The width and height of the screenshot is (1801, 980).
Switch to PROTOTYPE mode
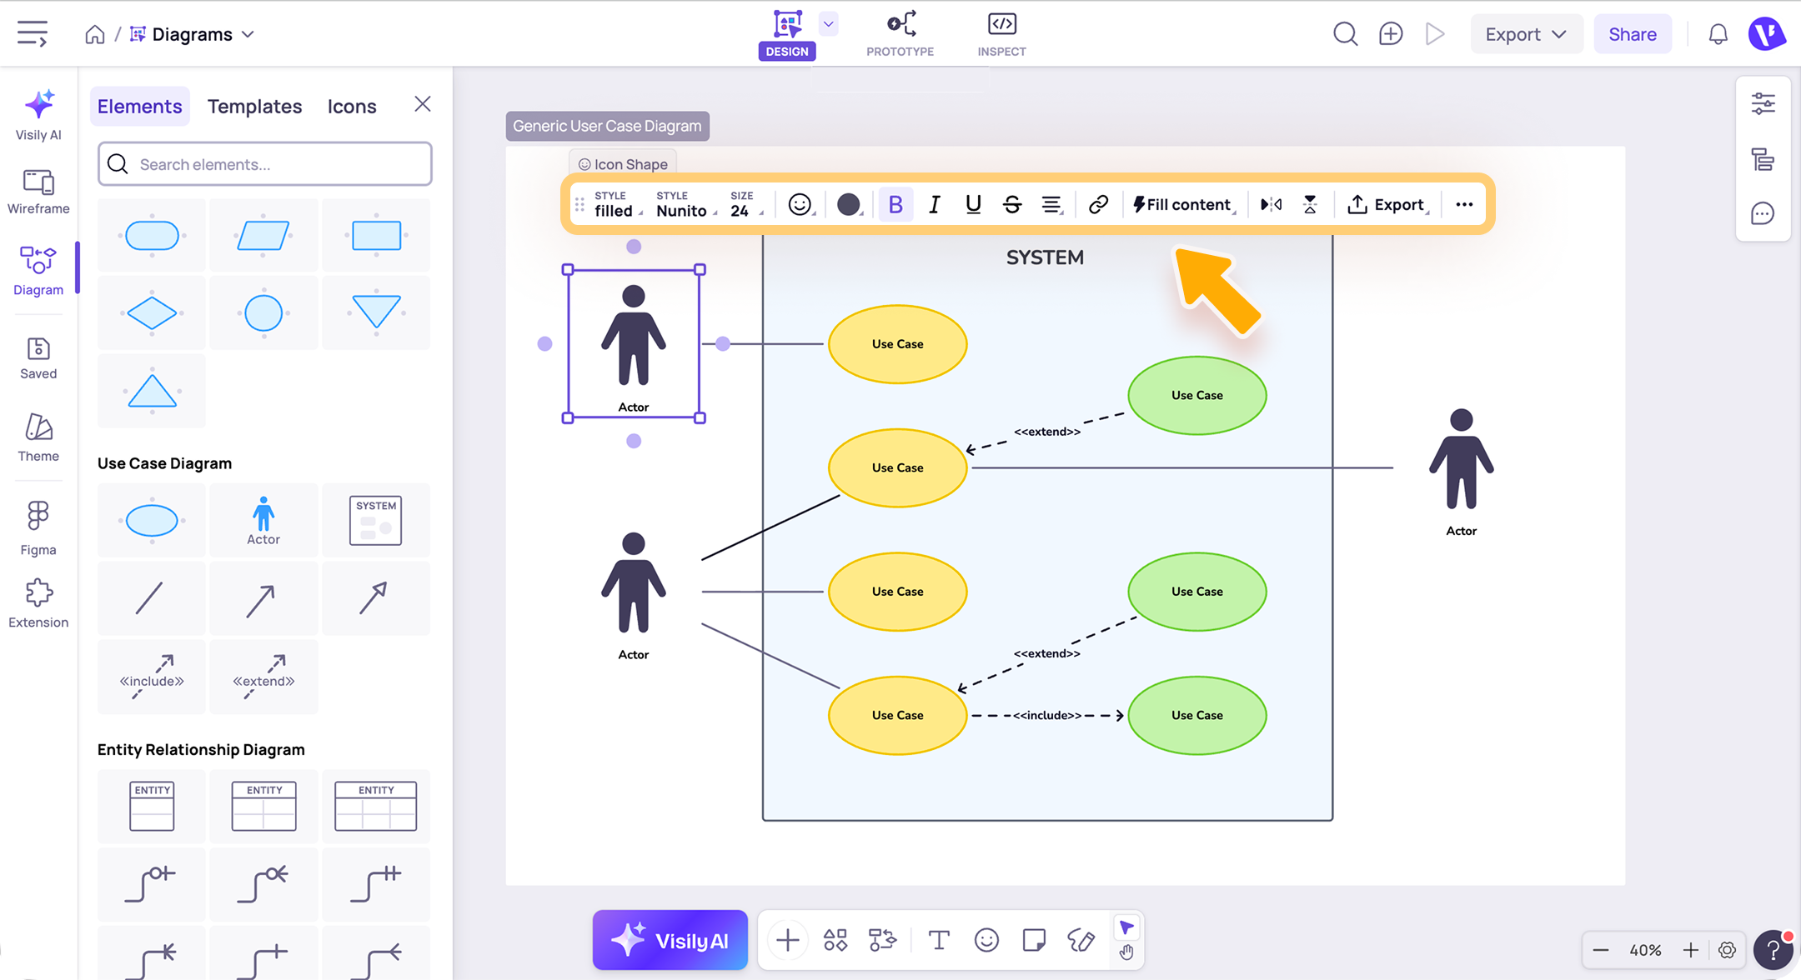tap(900, 34)
